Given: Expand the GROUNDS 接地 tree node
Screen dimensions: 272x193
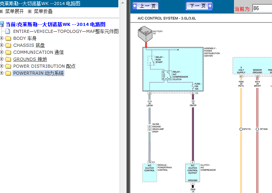Looking at the screenshot, I should pyautogui.click(x=2, y=59).
